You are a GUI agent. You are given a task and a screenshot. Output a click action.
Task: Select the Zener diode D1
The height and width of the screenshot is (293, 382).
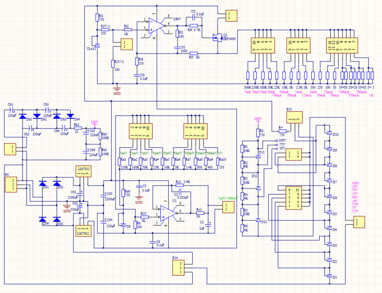coord(329,277)
